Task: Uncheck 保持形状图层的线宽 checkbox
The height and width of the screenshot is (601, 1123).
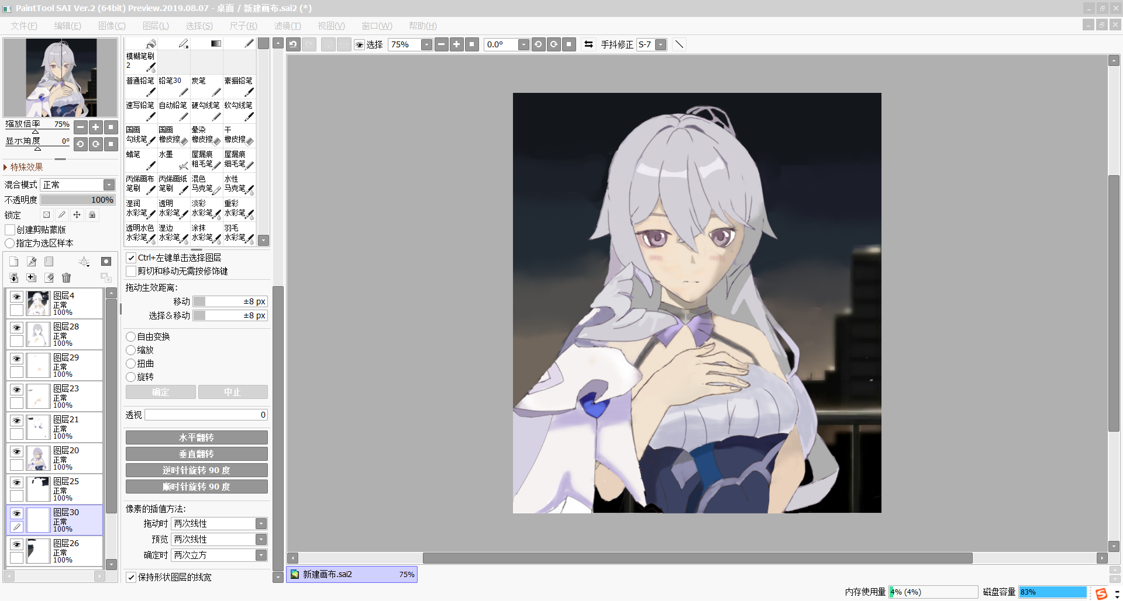Action: click(x=132, y=577)
